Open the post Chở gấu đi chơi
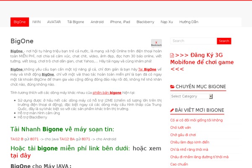 (x=183, y=135)
